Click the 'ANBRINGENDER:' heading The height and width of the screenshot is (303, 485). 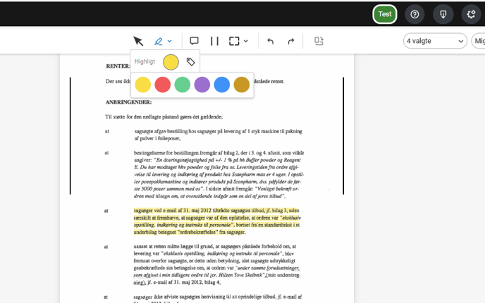tap(128, 102)
